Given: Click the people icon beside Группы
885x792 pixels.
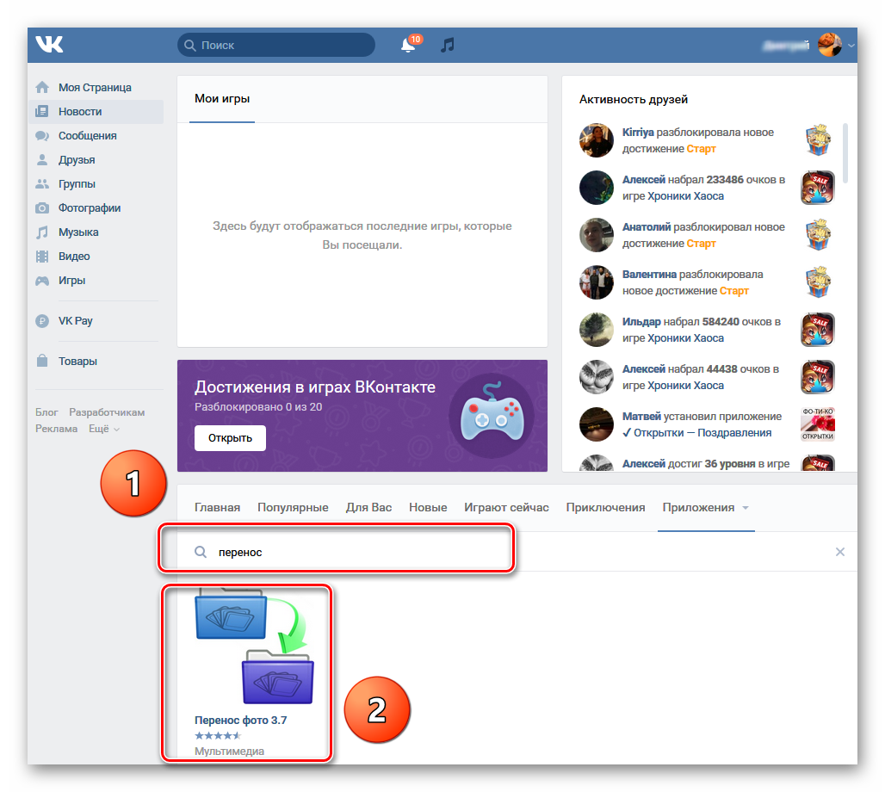Looking at the screenshot, I should [x=42, y=184].
